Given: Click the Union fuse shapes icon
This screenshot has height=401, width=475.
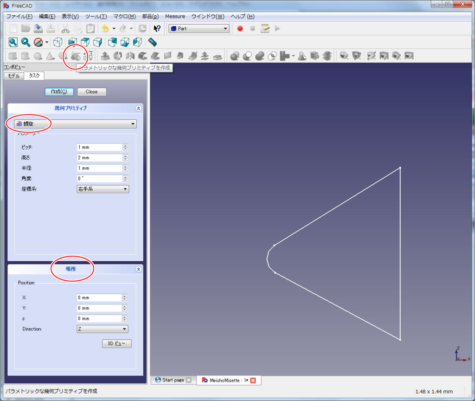Looking at the screenshot, I should click(260, 56).
